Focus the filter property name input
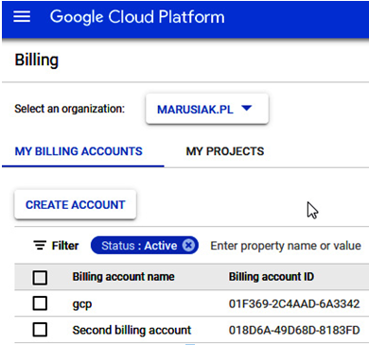 tap(286, 246)
